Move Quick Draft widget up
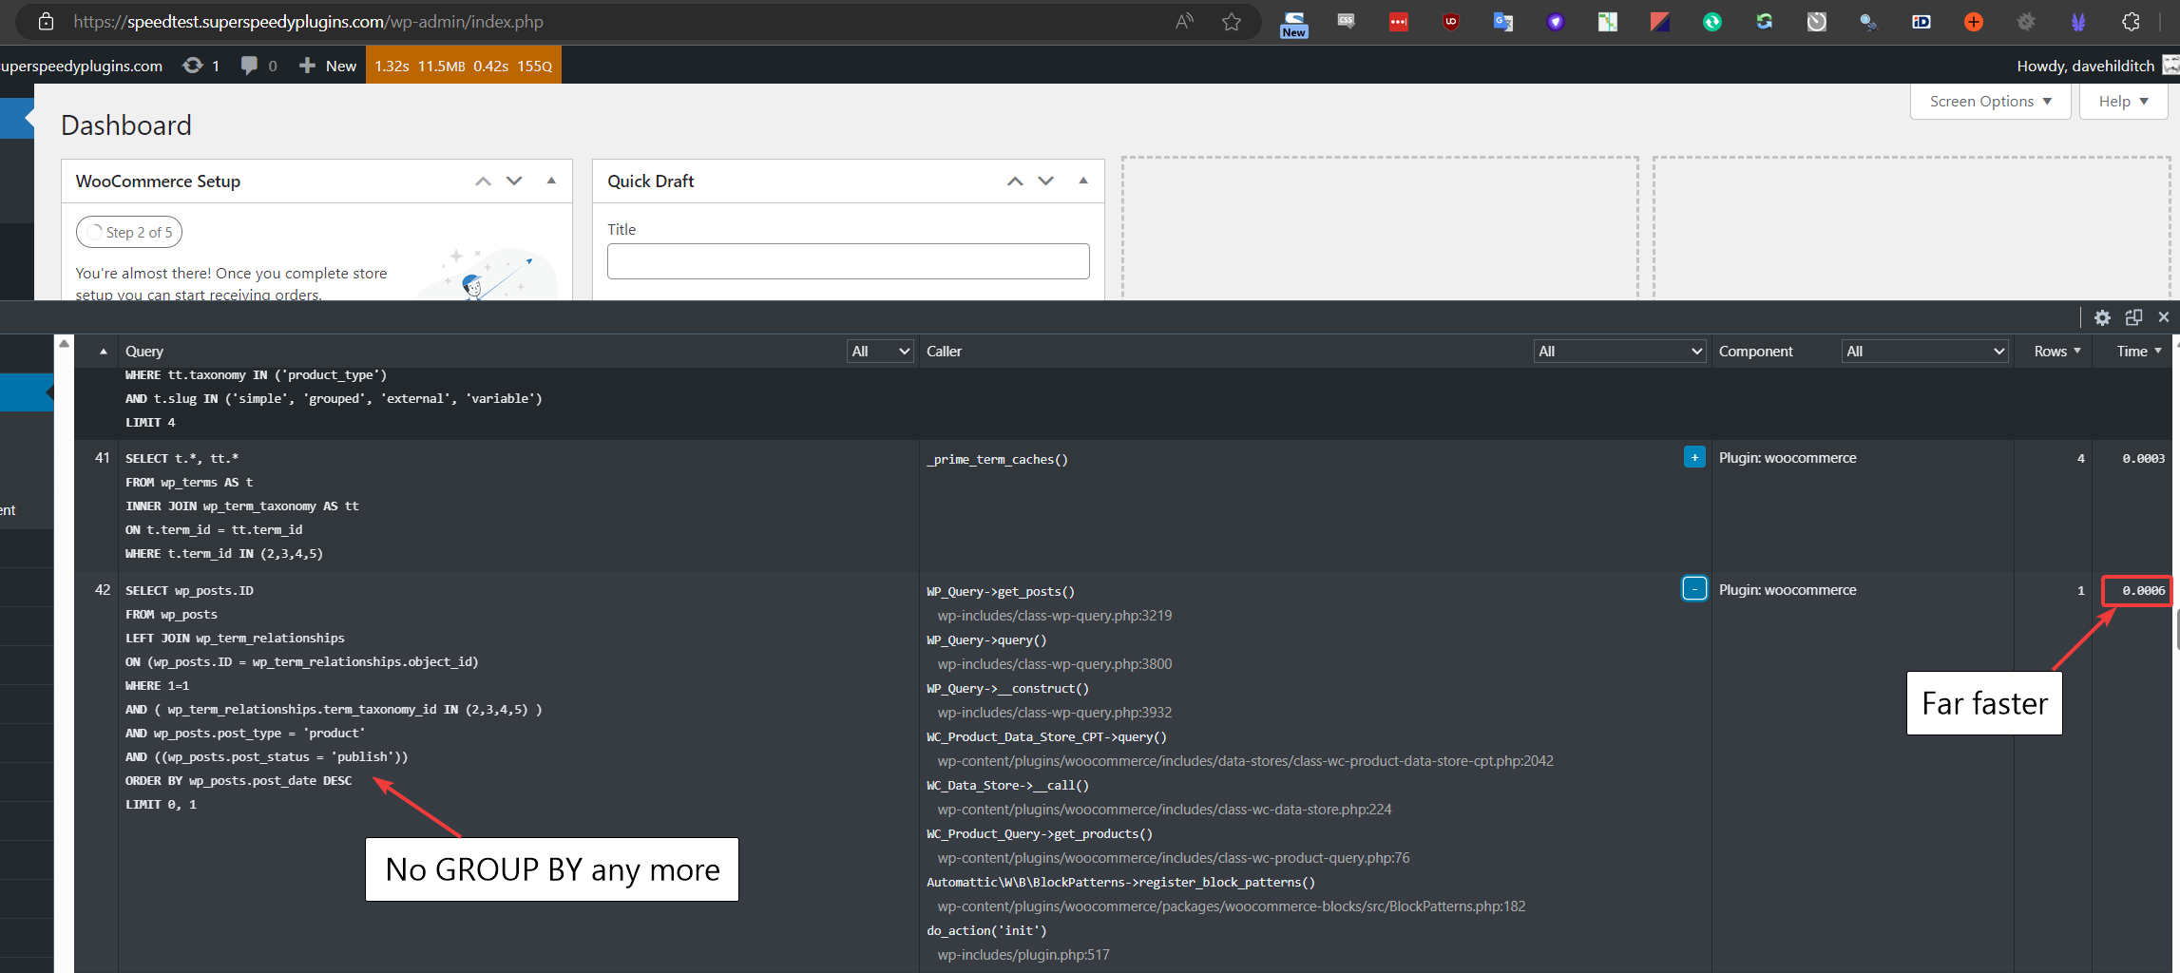Screen dimensions: 2180x973 point(1015,181)
